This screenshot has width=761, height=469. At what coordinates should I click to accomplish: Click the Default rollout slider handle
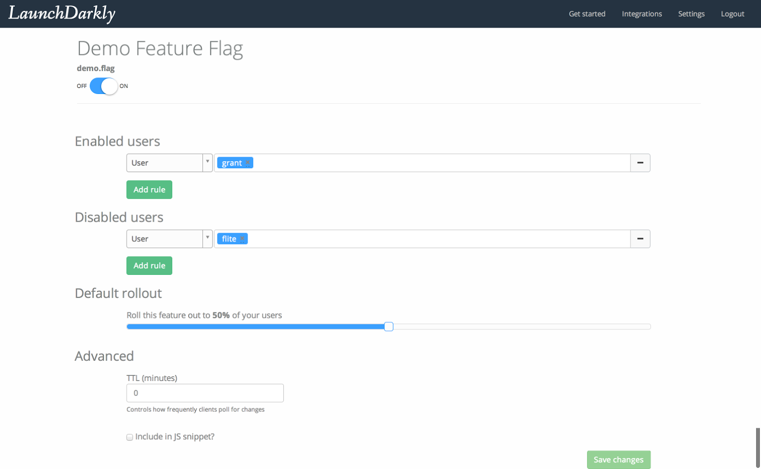tap(388, 327)
